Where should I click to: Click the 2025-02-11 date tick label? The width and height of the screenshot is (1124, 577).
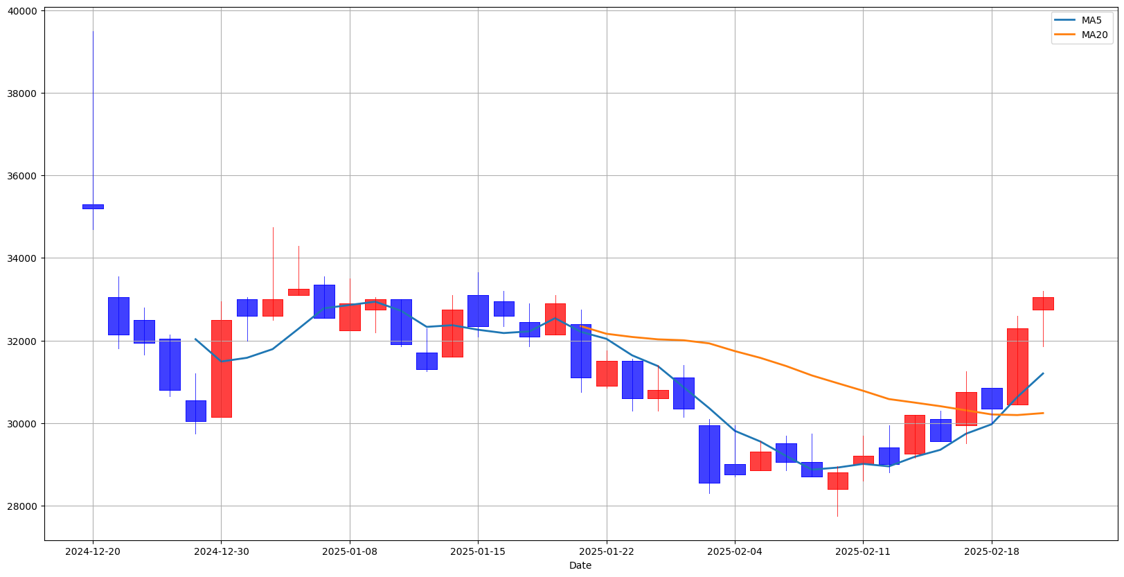(863, 551)
